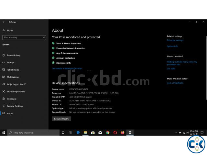Click the Settings gear on the taskbar
Image resolution: width=207 pixels, height=155 pixels.
tap(130, 133)
